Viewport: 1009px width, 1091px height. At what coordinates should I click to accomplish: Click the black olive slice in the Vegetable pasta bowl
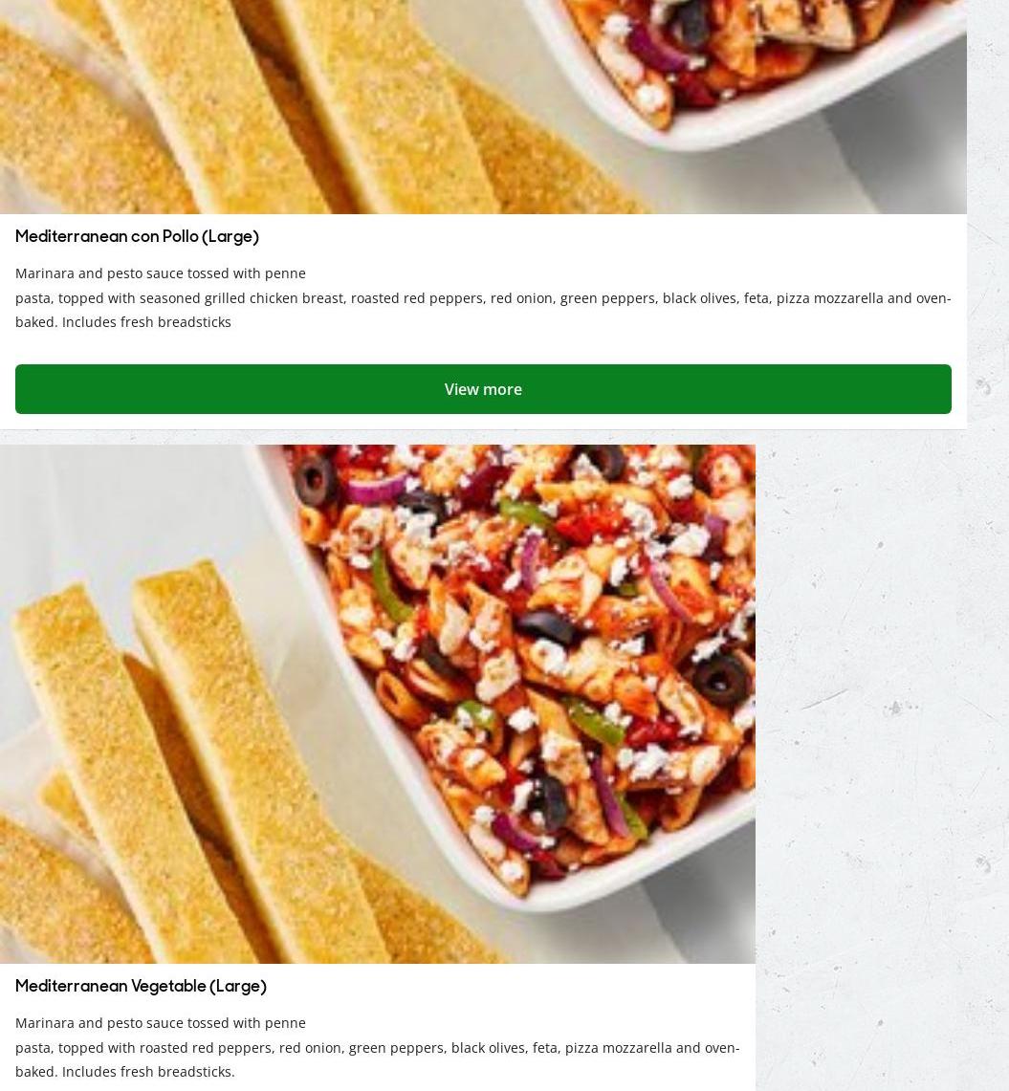pos(722,678)
